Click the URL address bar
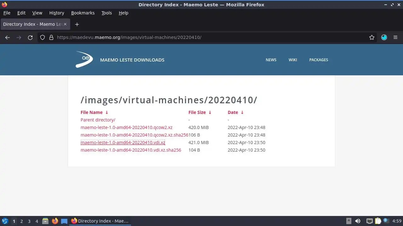 coord(208,37)
